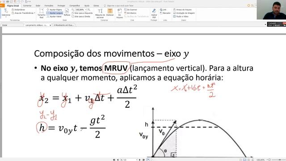Switch to '4 Movimento em Dua...' tab
Image resolution: width=286 pixels, height=161 pixels.
click(x=63, y=25)
